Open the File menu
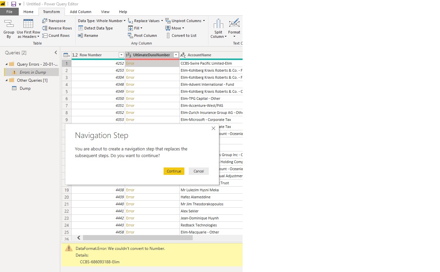The width and height of the screenshot is (440, 272). 9,12
